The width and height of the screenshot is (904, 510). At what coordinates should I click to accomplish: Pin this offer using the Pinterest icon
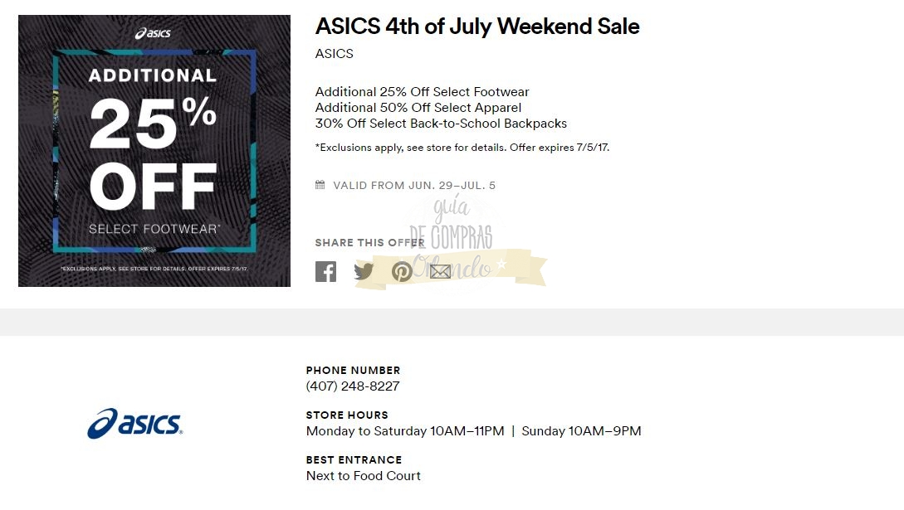(402, 271)
